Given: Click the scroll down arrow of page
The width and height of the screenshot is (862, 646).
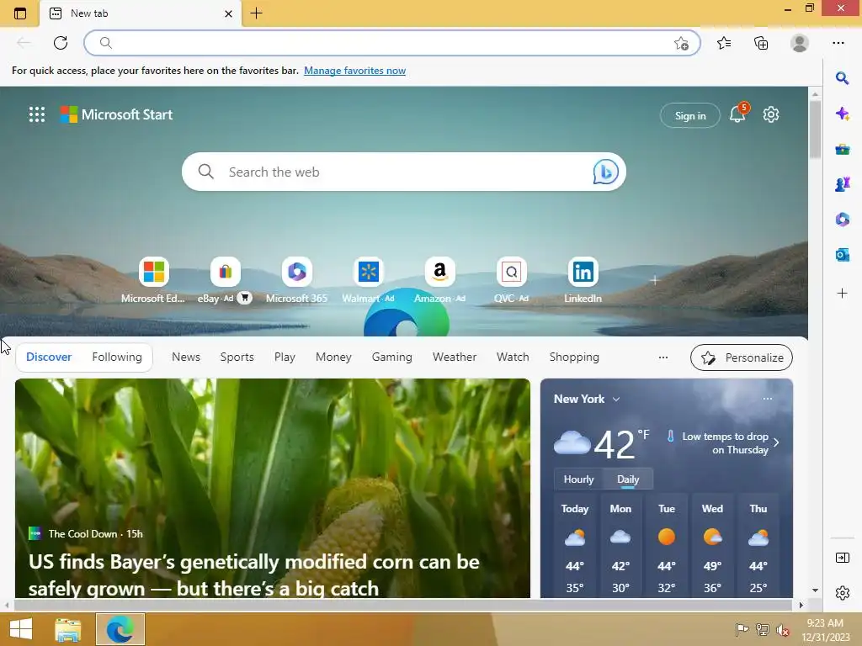Looking at the screenshot, I should [x=815, y=590].
